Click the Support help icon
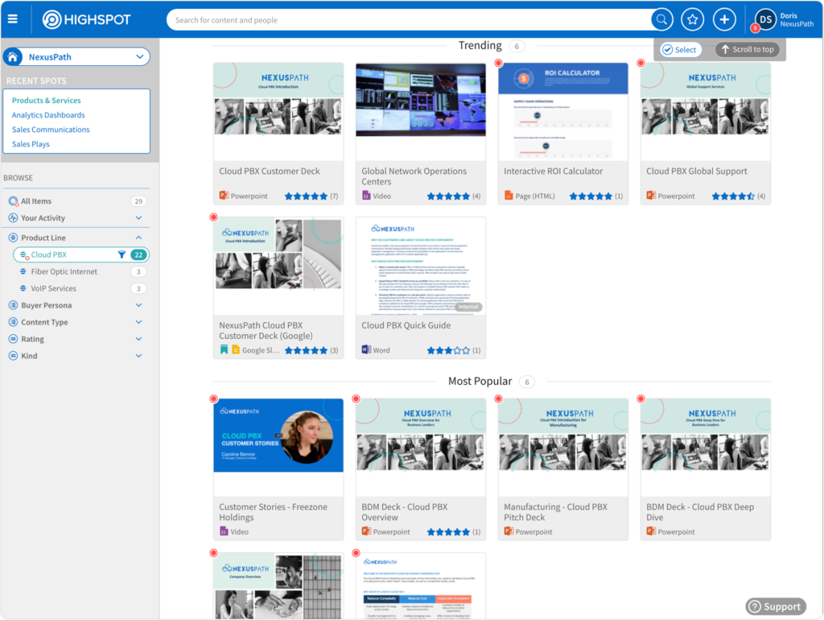Viewport: 824px width, 620px height. tap(755, 606)
